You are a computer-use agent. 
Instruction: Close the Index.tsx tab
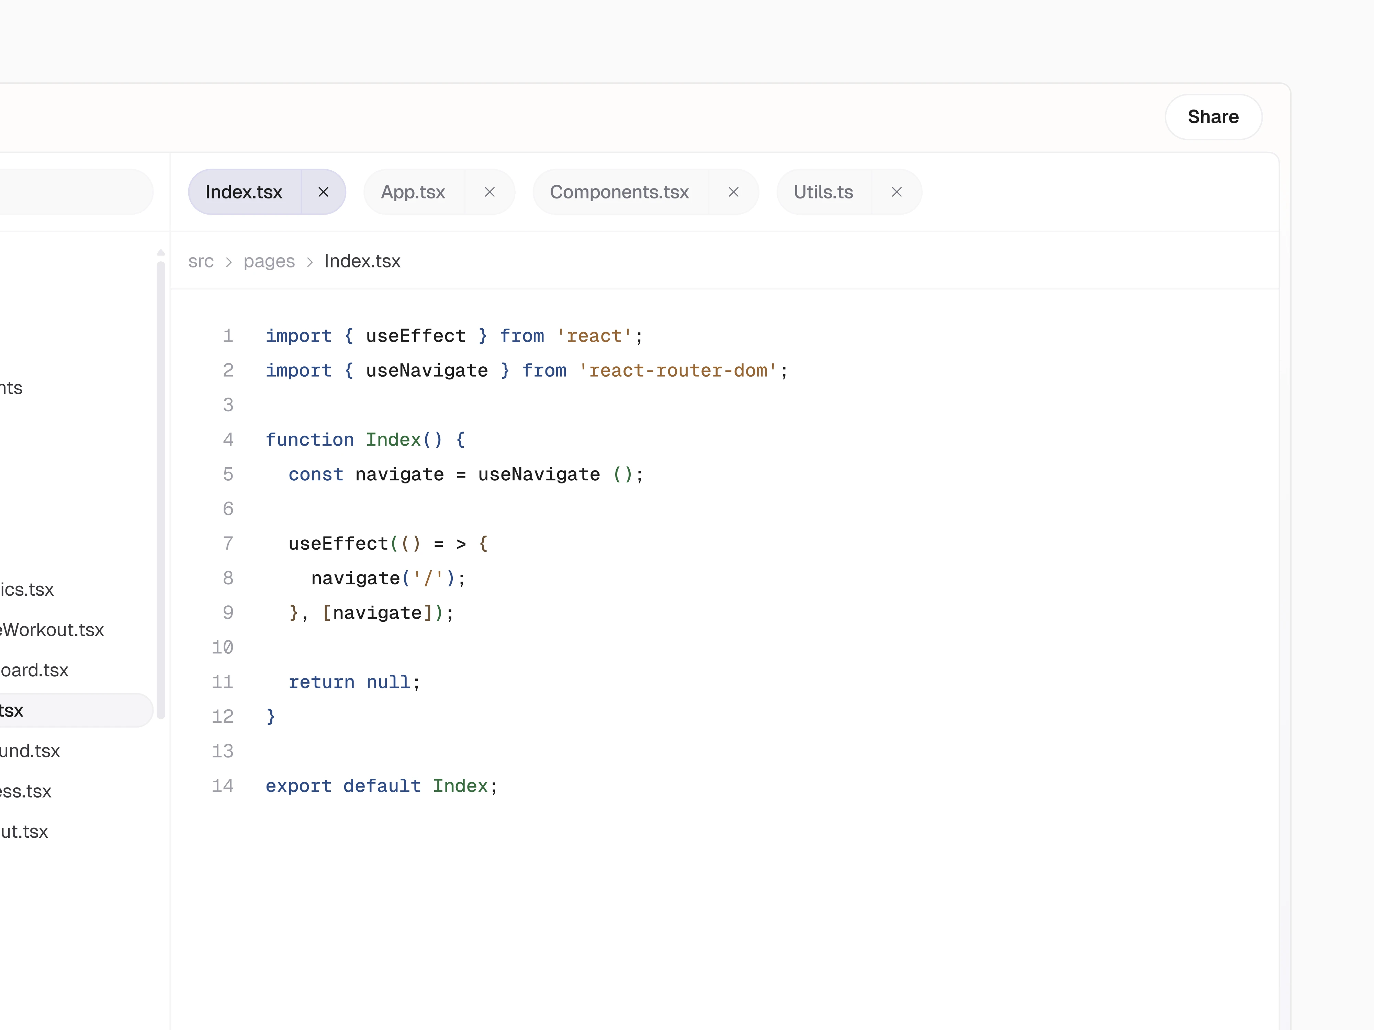323,192
